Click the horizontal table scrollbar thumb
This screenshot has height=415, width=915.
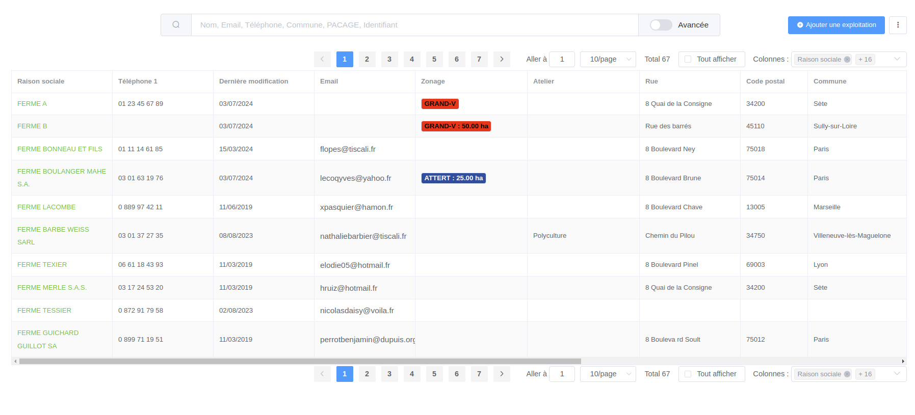click(x=300, y=361)
